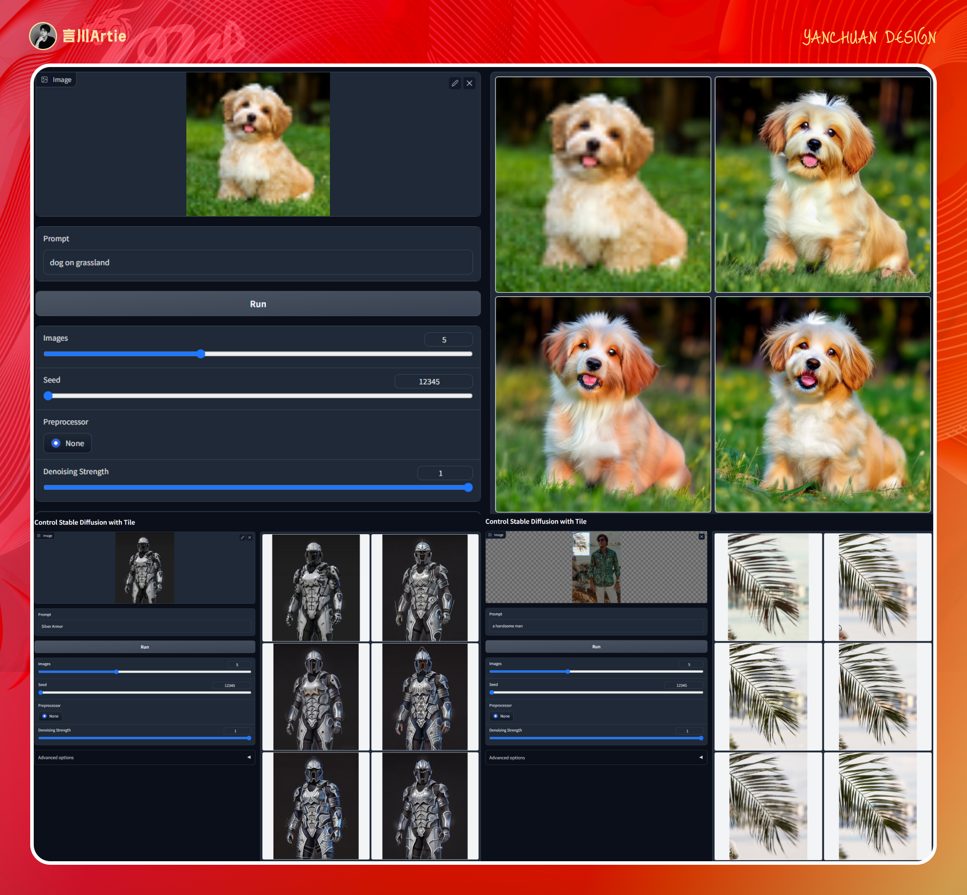The width and height of the screenshot is (967, 895).
Task: Click the Denoising Strength slider handle
Action: tap(468, 487)
